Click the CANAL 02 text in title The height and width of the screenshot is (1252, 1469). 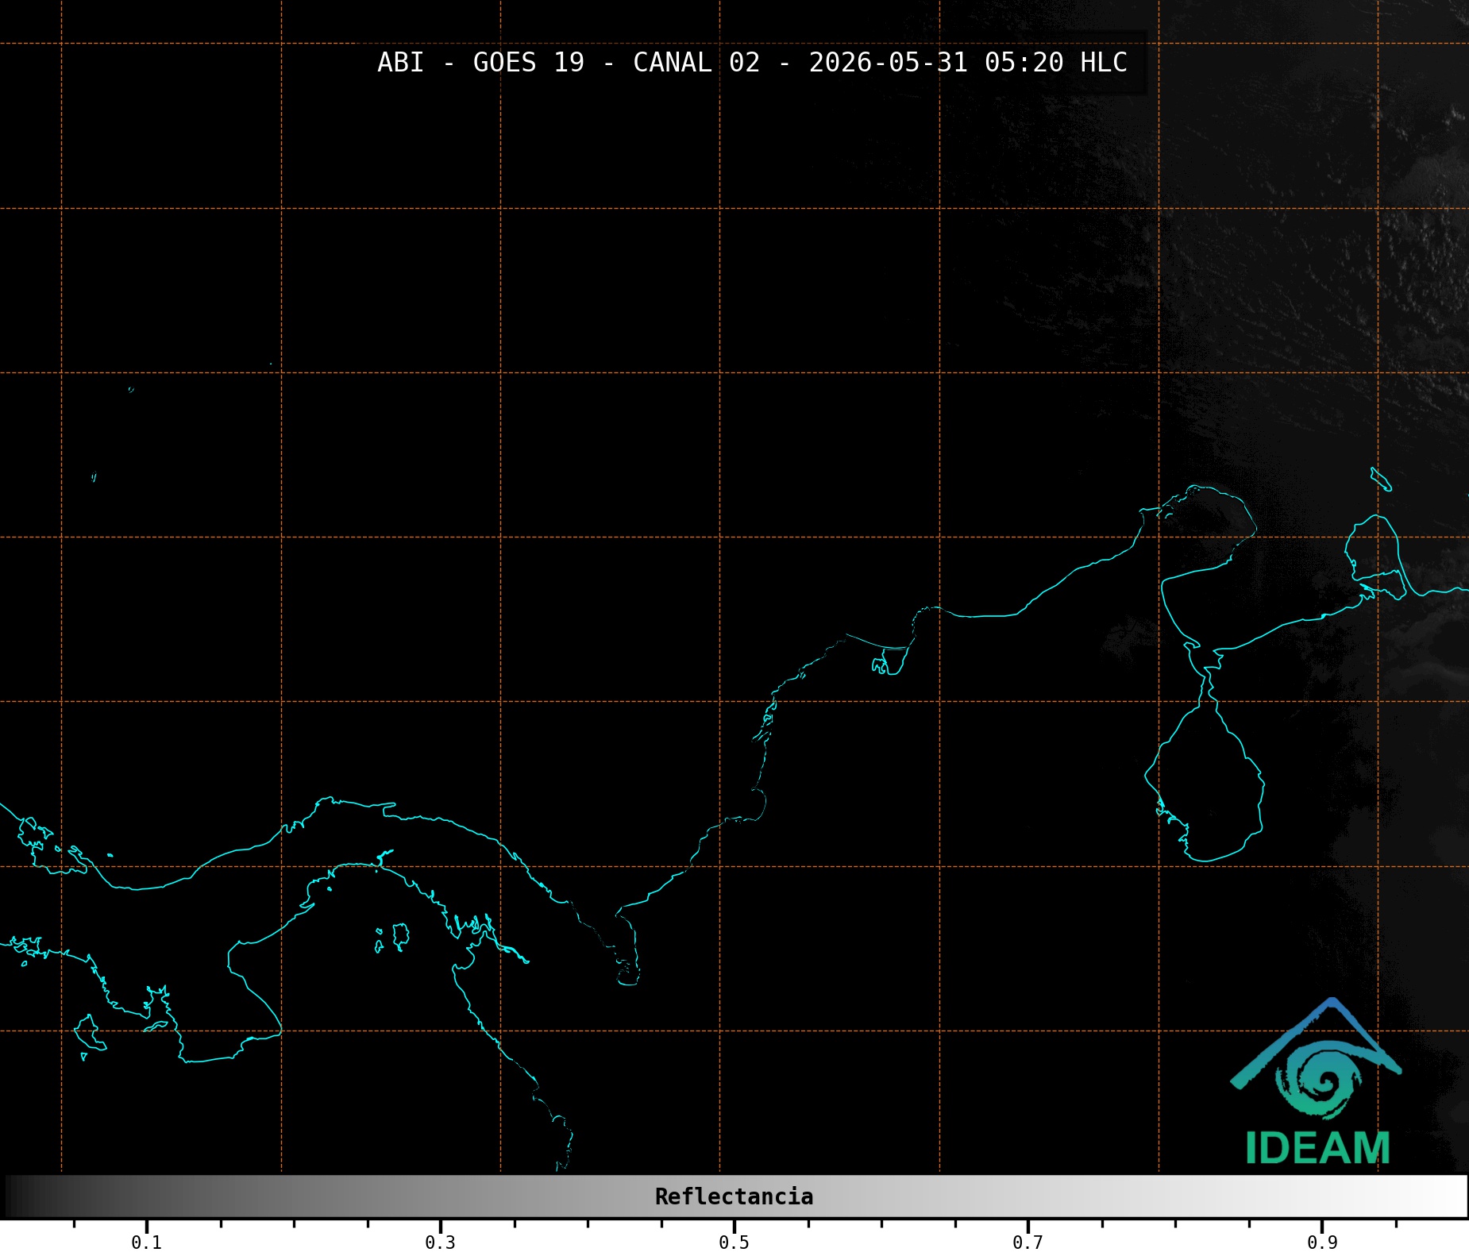coord(696,63)
